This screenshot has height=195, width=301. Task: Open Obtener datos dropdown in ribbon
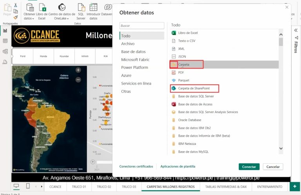point(29,11)
